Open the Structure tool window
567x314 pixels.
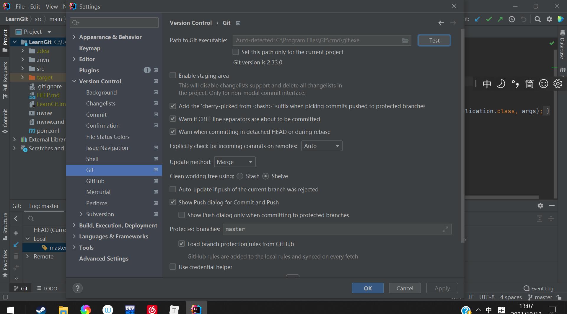pyautogui.click(x=5, y=227)
